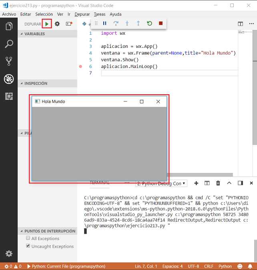Create a new terminal with plus icon
Screen dimensions: 257x270
coord(196,183)
